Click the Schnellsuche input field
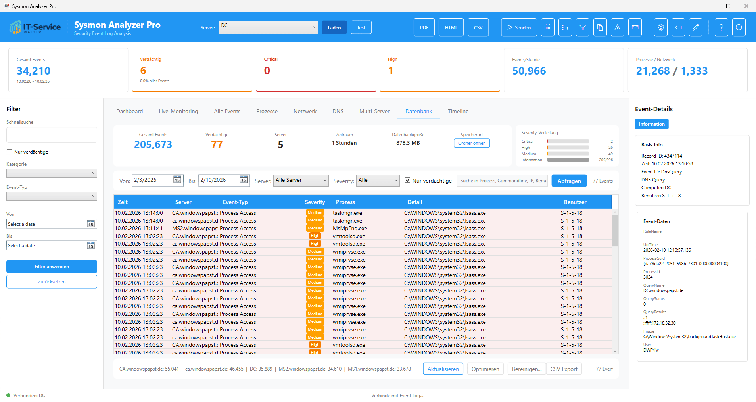This screenshot has width=756, height=402. point(52,135)
